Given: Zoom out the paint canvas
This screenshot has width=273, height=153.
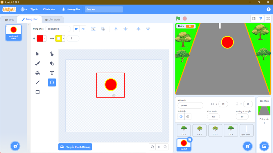Looking at the screenshot, I should tap(152, 147).
